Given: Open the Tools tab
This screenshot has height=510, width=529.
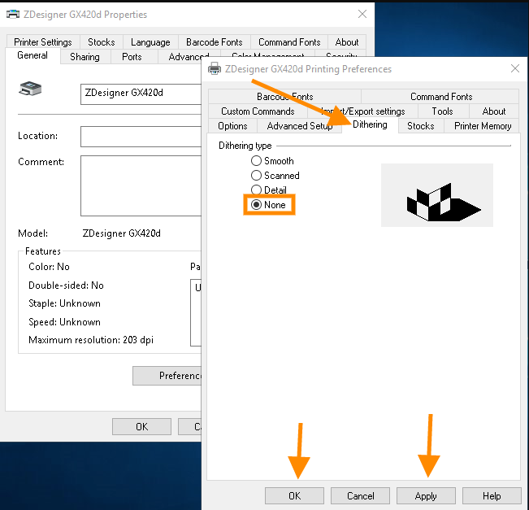Looking at the screenshot, I should (442, 111).
